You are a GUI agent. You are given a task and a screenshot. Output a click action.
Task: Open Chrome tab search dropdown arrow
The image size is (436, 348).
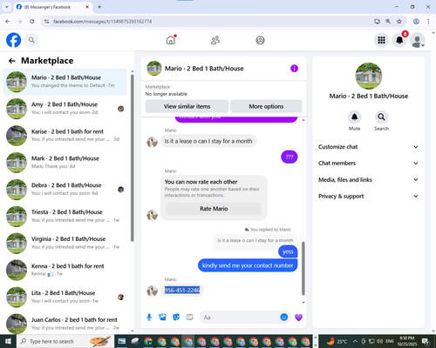click(7, 7)
